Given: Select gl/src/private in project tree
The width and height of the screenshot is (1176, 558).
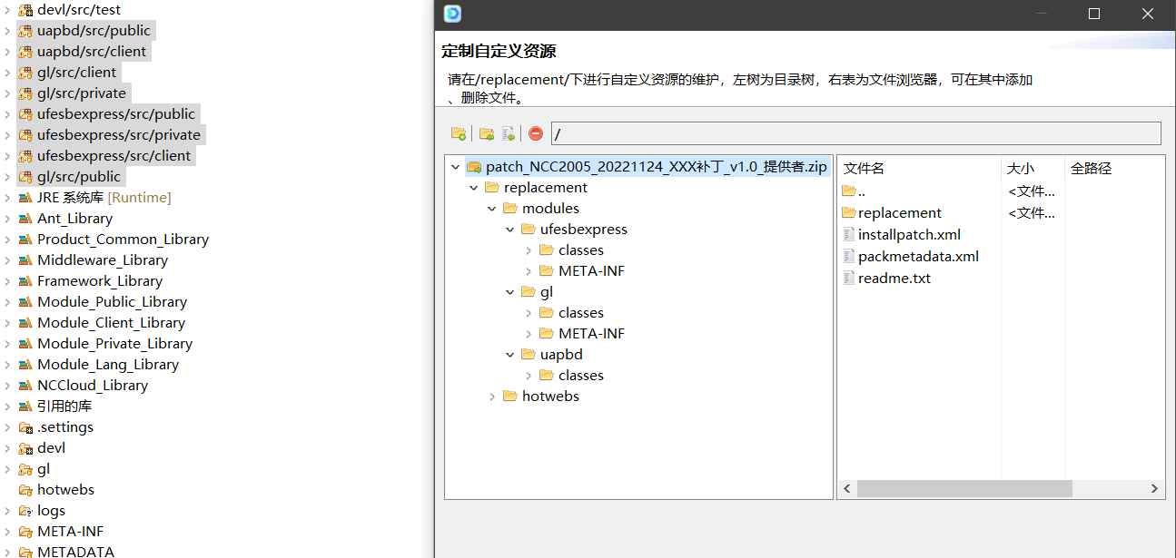Looking at the screenshot, I should click(82, 93).
